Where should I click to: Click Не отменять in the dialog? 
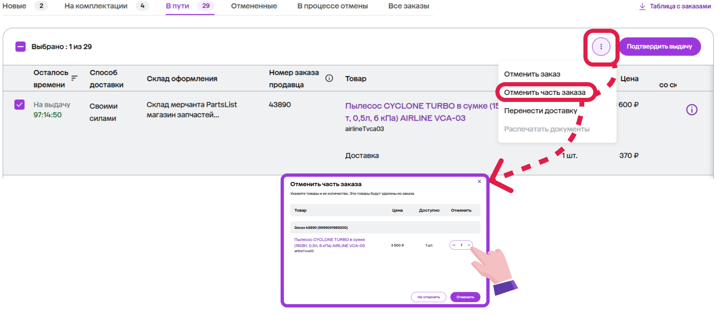tap(428, 297)
